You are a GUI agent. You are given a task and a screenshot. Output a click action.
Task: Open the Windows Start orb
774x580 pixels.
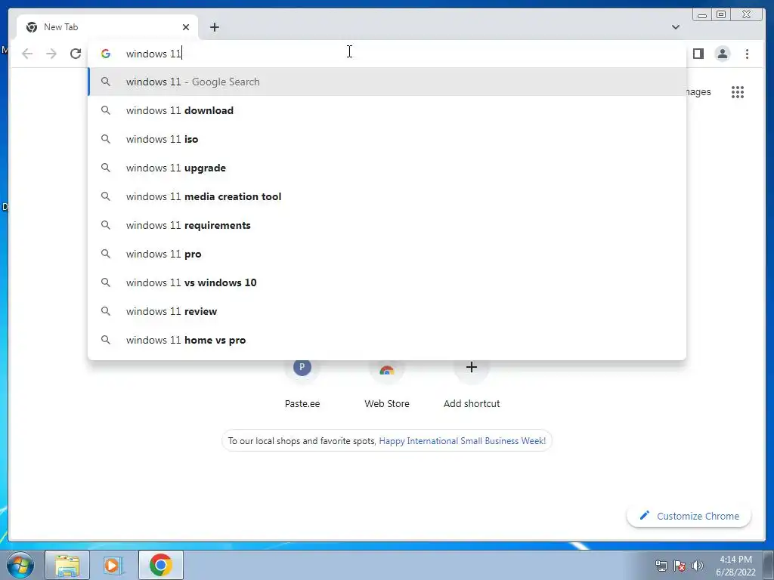[x=20, y=565]
